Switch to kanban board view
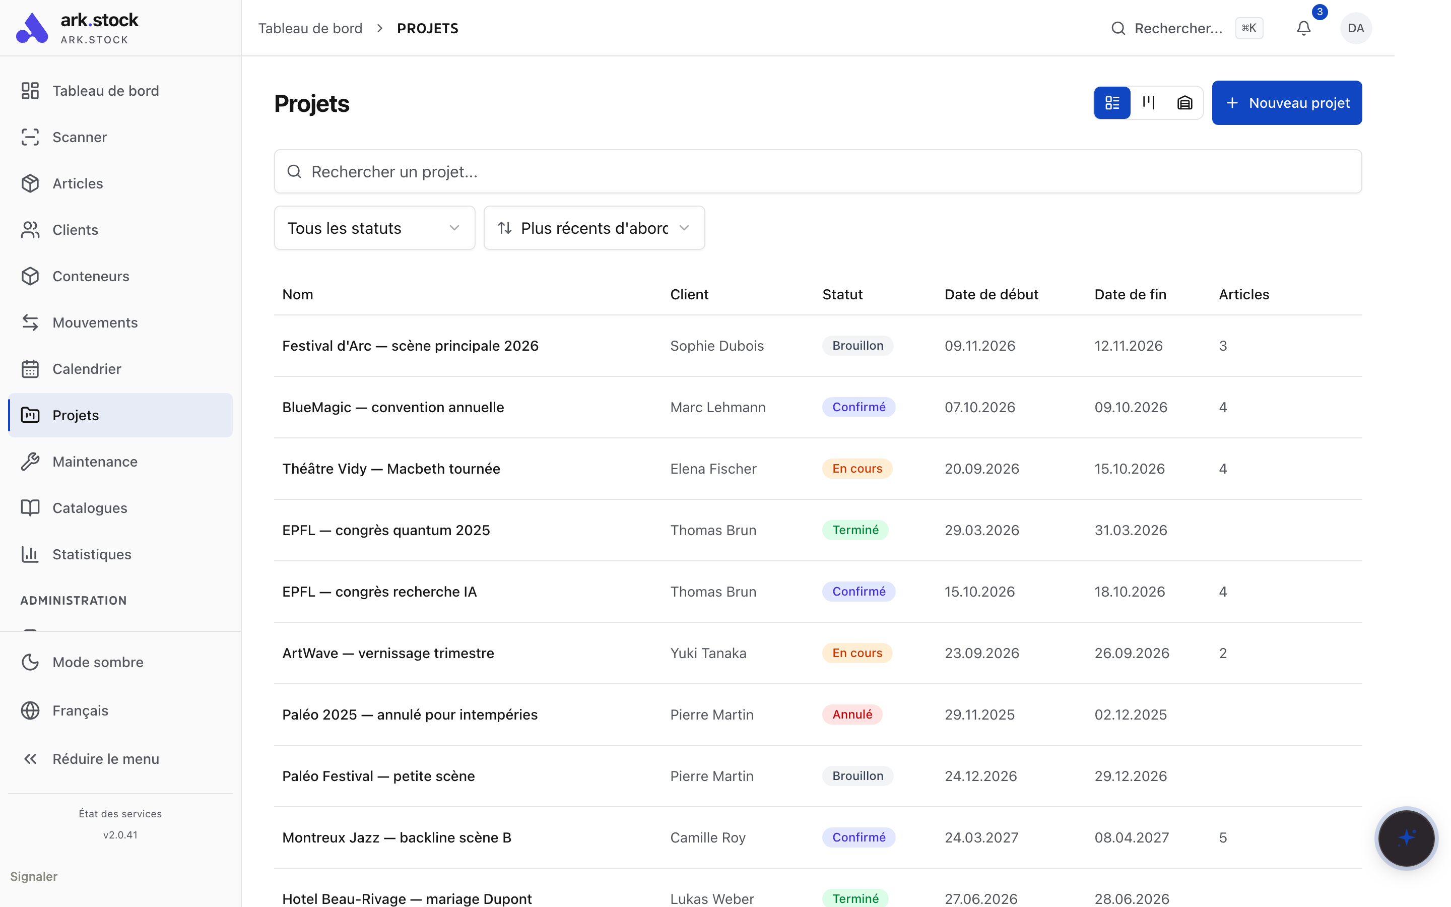Viewport: 1451px width, 907px height. point(1148,103)
